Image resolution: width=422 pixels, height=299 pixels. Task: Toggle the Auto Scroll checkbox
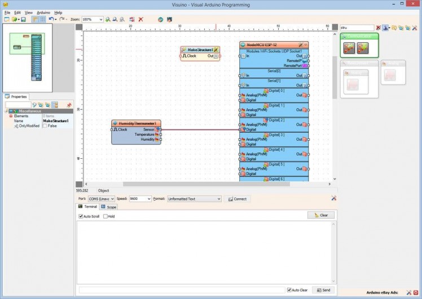[x=81, y=216]
